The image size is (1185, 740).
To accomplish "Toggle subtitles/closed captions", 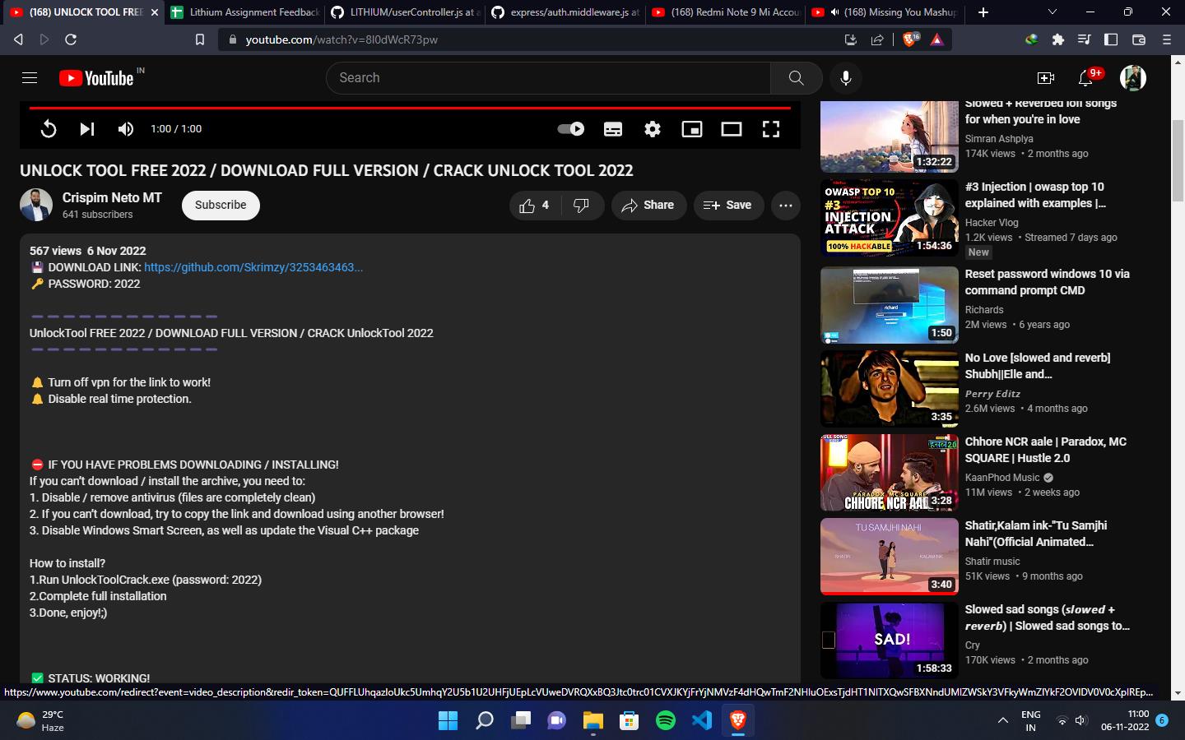I will click(613, 129).
